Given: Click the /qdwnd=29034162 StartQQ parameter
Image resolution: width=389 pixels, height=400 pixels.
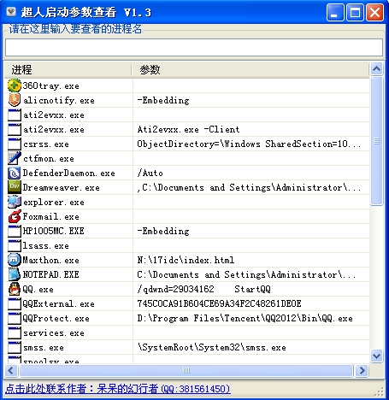Looking at the screenshot, I should tap(204, 289).
